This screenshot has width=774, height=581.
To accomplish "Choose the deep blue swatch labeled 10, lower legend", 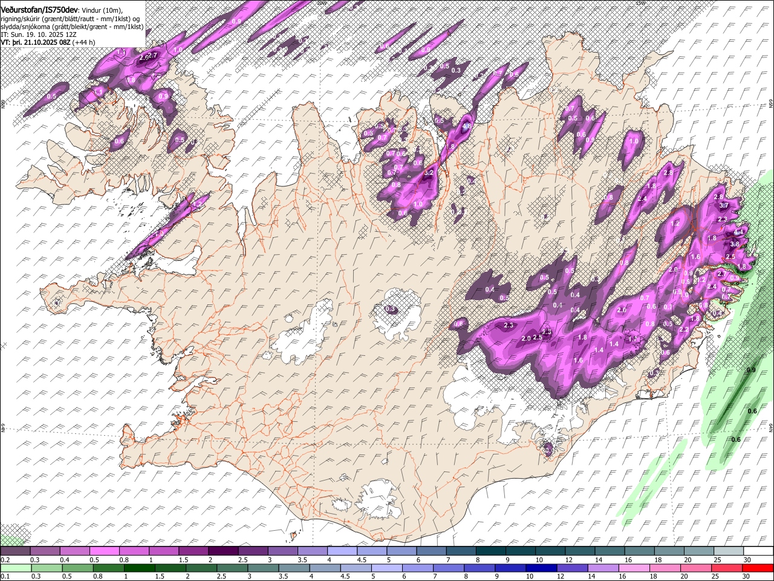I will pyautogui.click(x=542, y=568).
